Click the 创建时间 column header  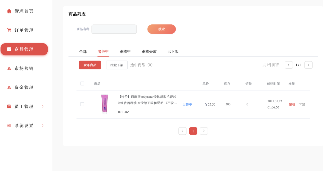pyautogui.click(x=273, y=84)
